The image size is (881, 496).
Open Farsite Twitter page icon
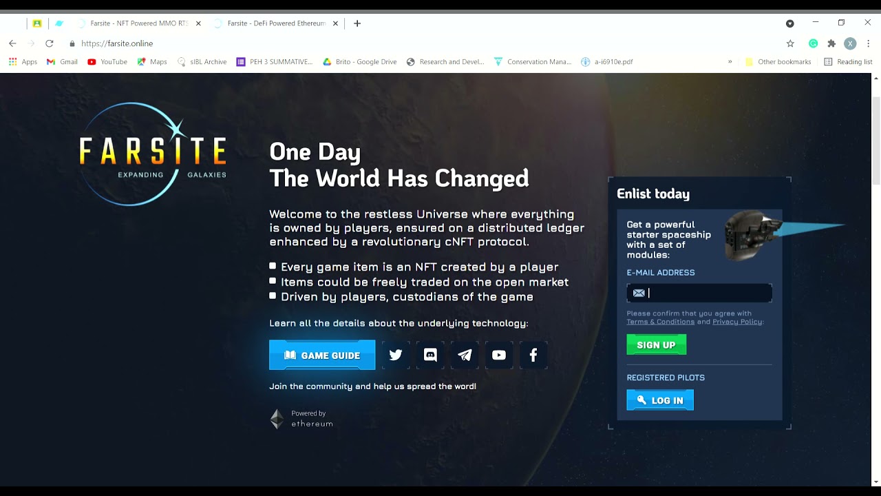(x=396, y=355)
